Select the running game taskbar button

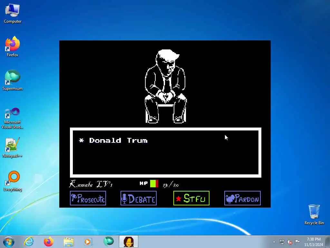[x=128, y=242]
